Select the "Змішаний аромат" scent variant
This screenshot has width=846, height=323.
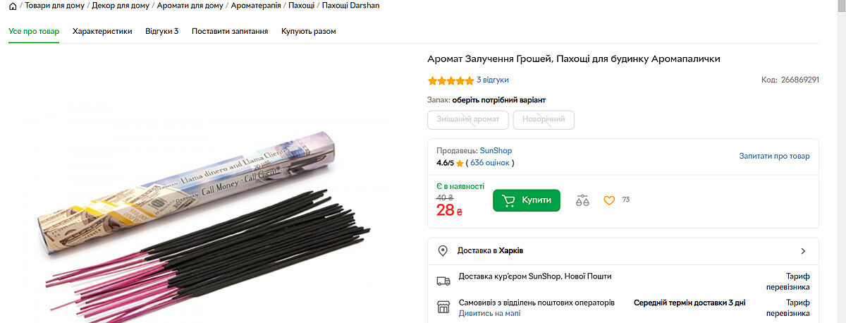point(467,119)
